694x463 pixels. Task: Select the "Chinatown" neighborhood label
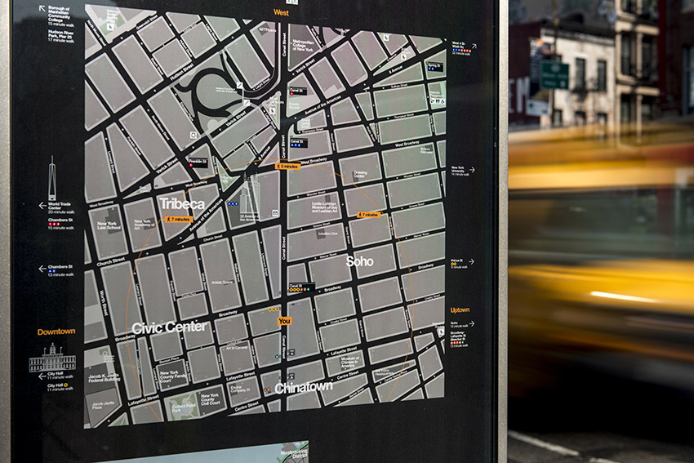[x=304, y=388]
